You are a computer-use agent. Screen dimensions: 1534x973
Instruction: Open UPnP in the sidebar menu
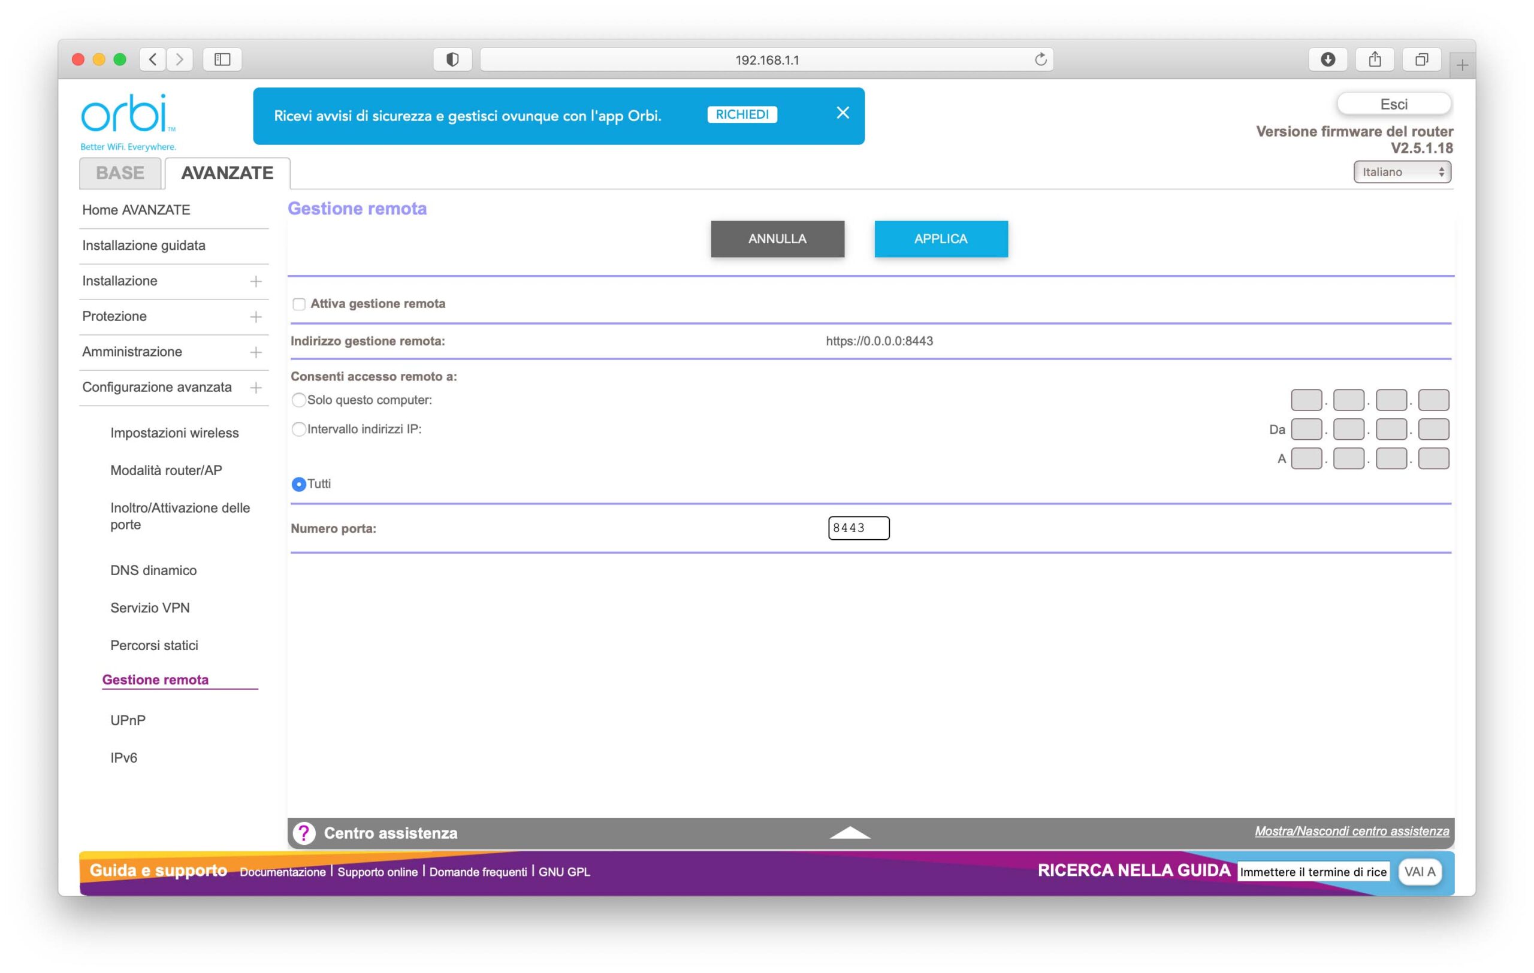pyautogui.click(x=128, y=720)
